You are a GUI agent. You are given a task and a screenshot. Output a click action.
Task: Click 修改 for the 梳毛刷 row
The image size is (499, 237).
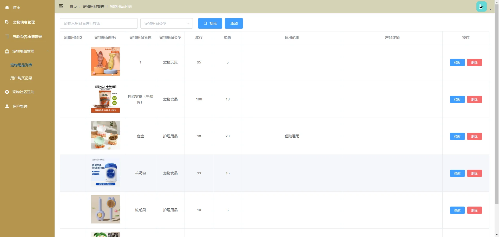[x=457, y=210]
